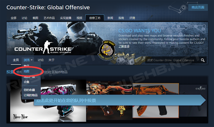Open the 截图 tab
The width and height of the screenshot is (214, 127).
tap(35, 18)
